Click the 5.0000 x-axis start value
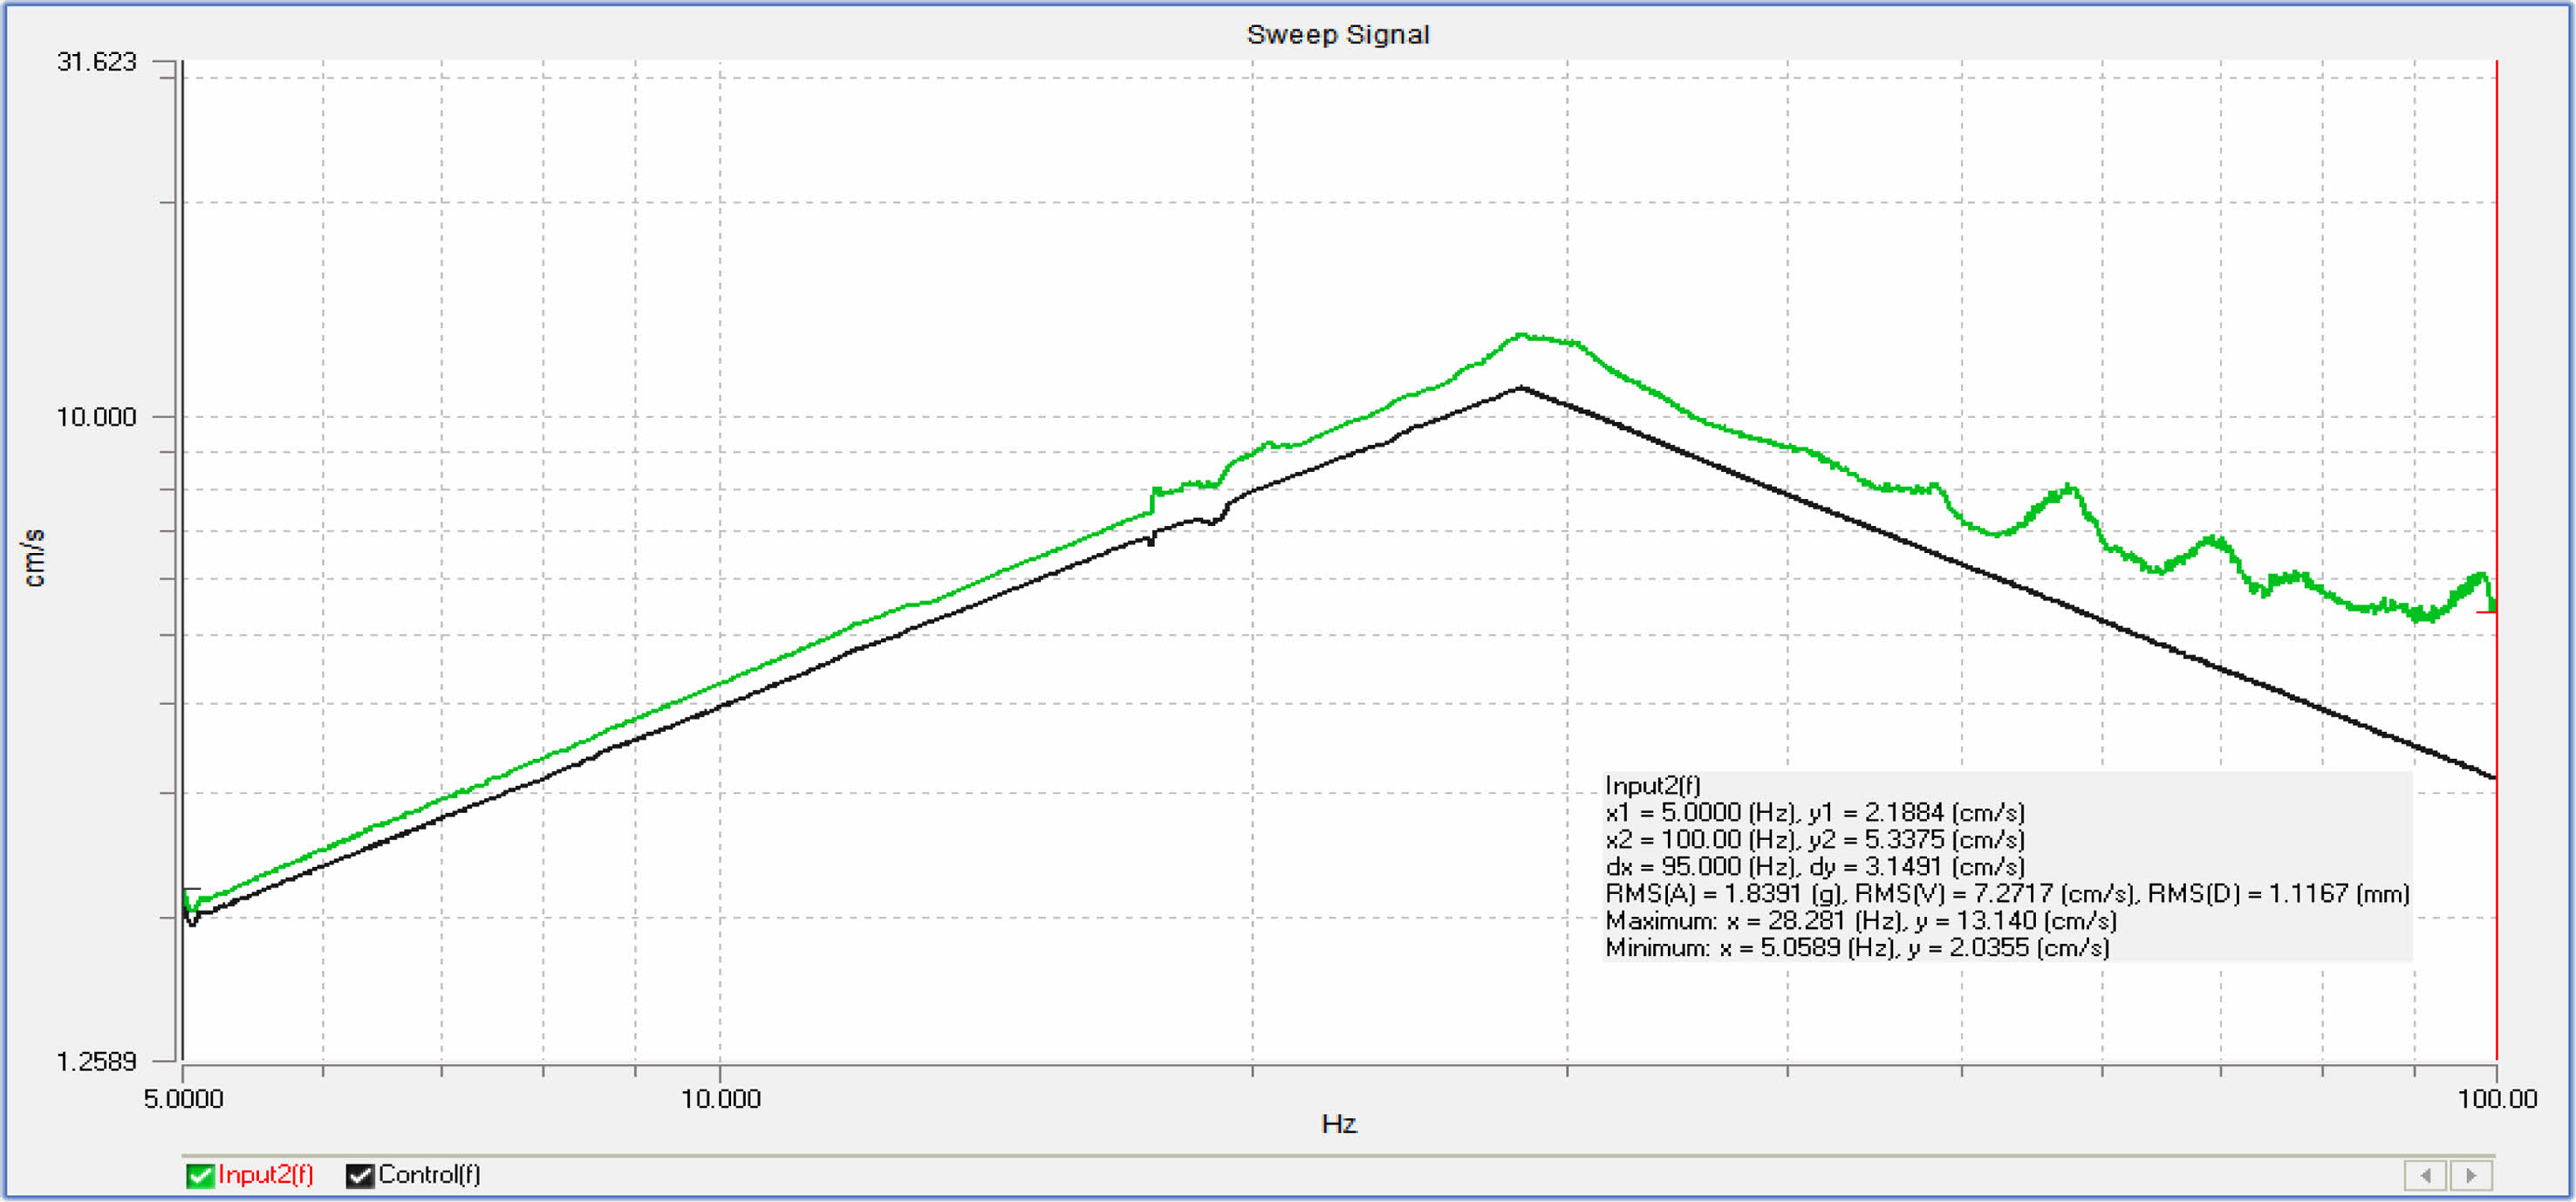Viewport: 2576px width, 1202px height. click(x=184, y=1099)
